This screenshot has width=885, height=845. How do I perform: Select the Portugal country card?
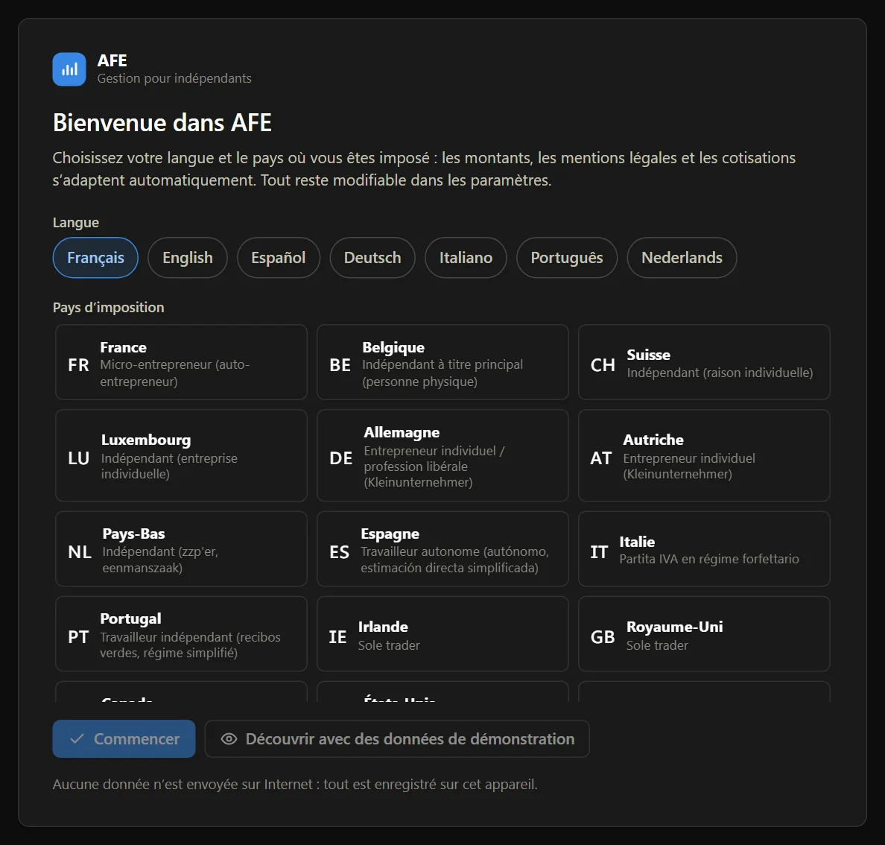click(x=181, y=634)
